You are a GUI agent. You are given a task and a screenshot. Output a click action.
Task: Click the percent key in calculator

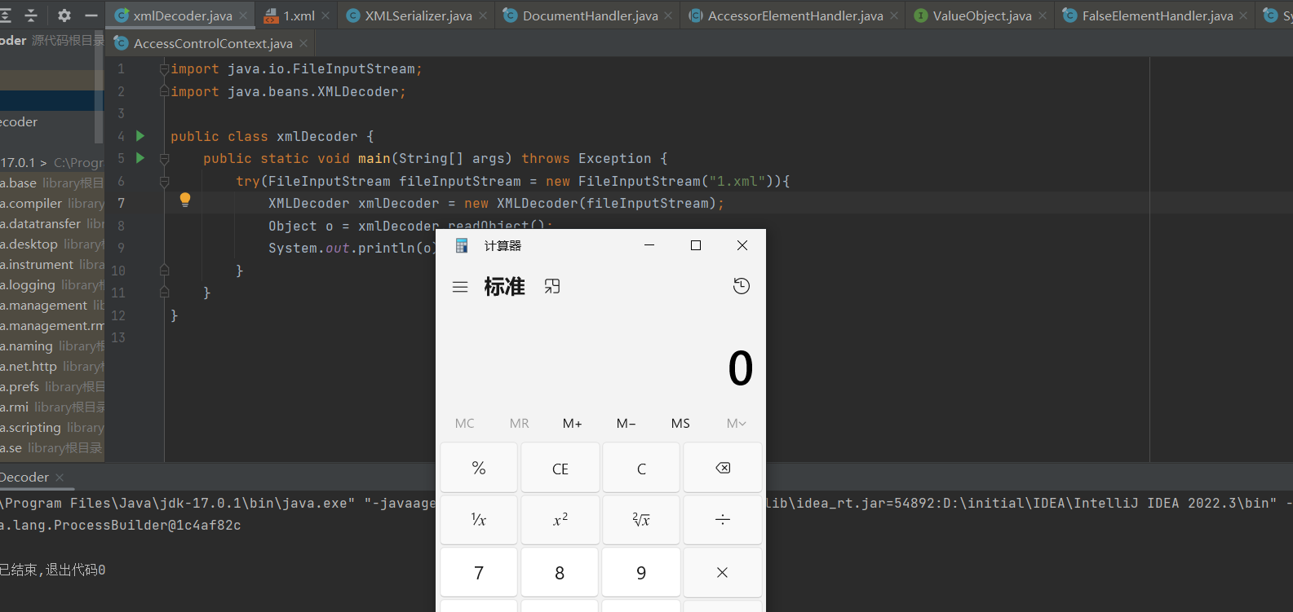pyautogui.click(x=479, y=468)
